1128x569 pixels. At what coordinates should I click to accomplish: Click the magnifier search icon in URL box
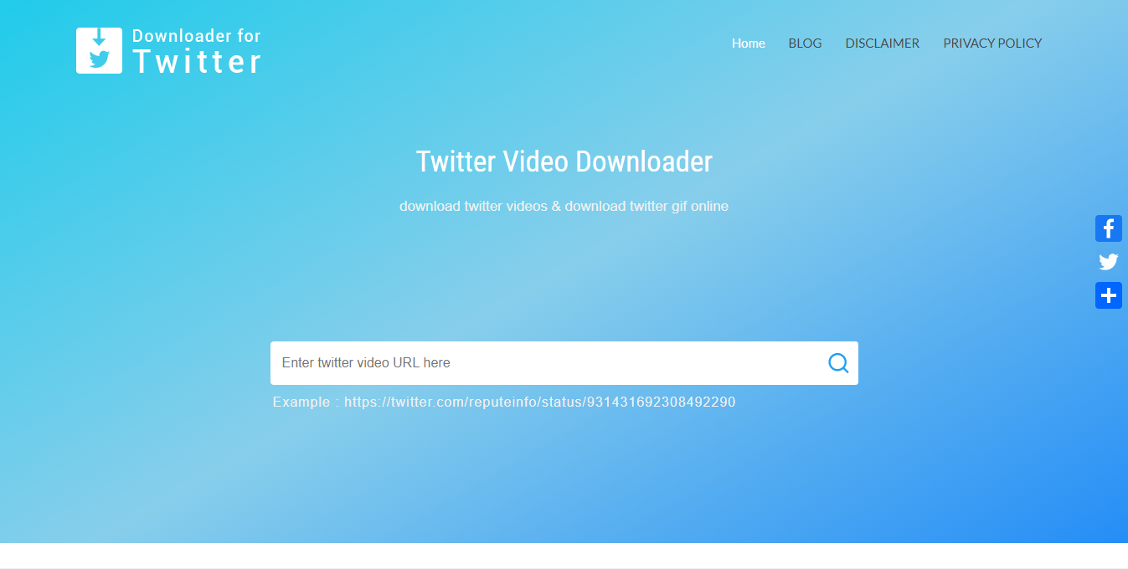click(x=838, y=363)
